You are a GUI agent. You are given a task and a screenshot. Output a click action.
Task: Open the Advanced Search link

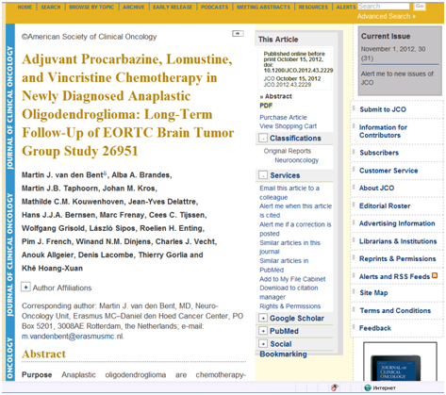[387, 16]
